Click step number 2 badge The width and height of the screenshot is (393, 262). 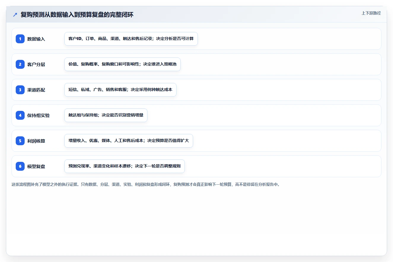point(20,64)
